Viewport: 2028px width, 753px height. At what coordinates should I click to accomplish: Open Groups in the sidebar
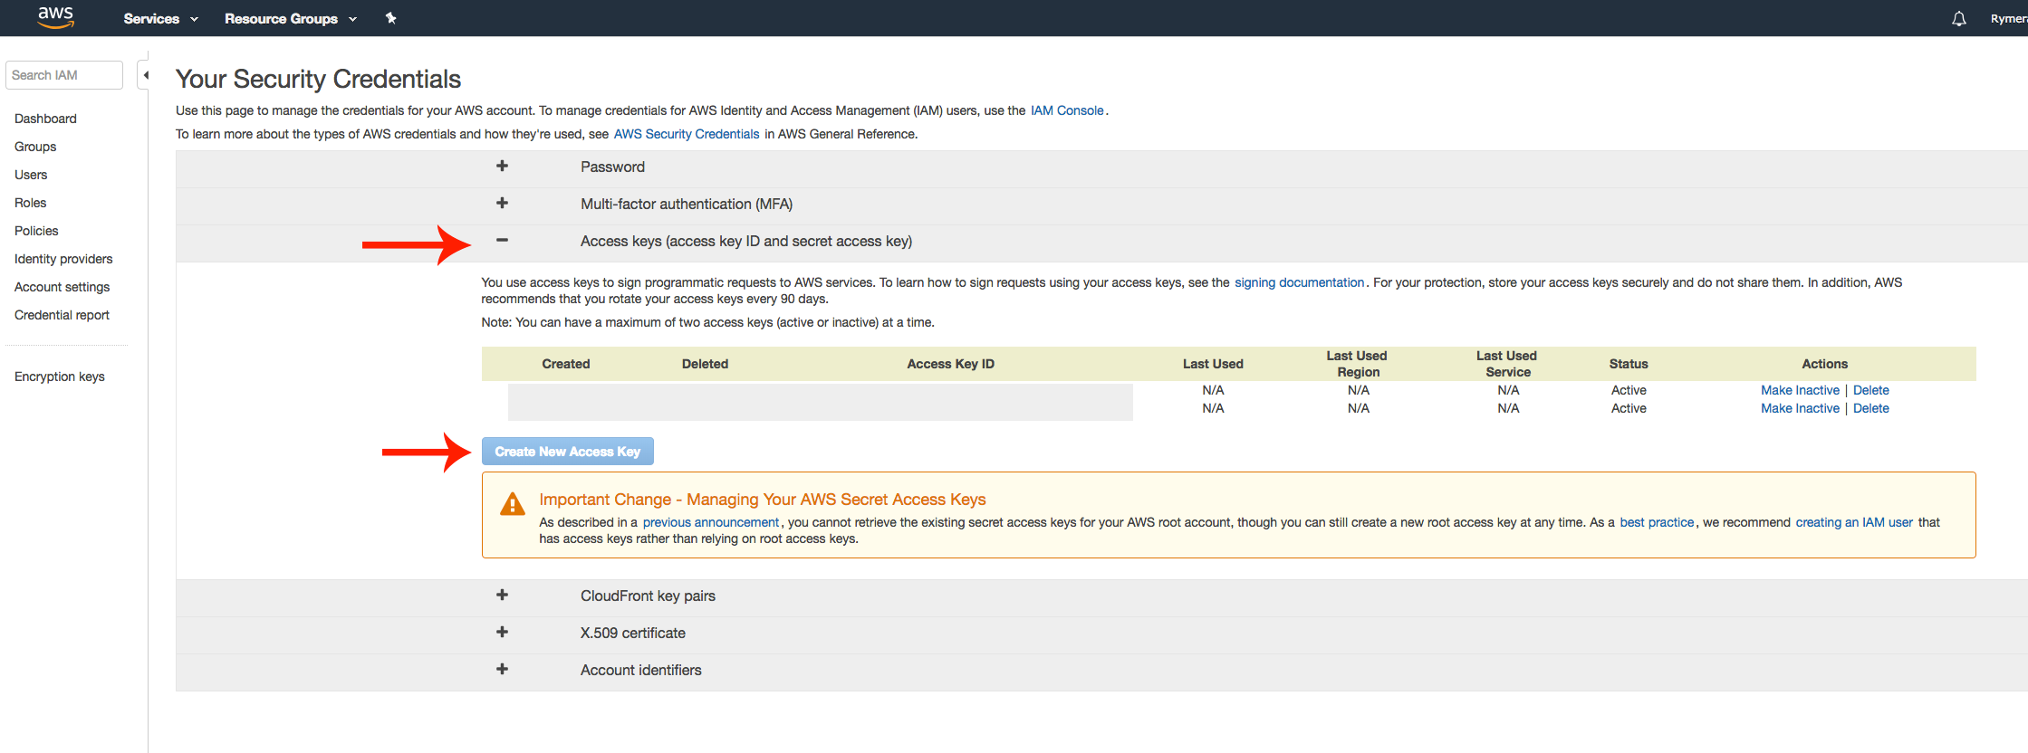pyautogui.click(x=35, y=147)
